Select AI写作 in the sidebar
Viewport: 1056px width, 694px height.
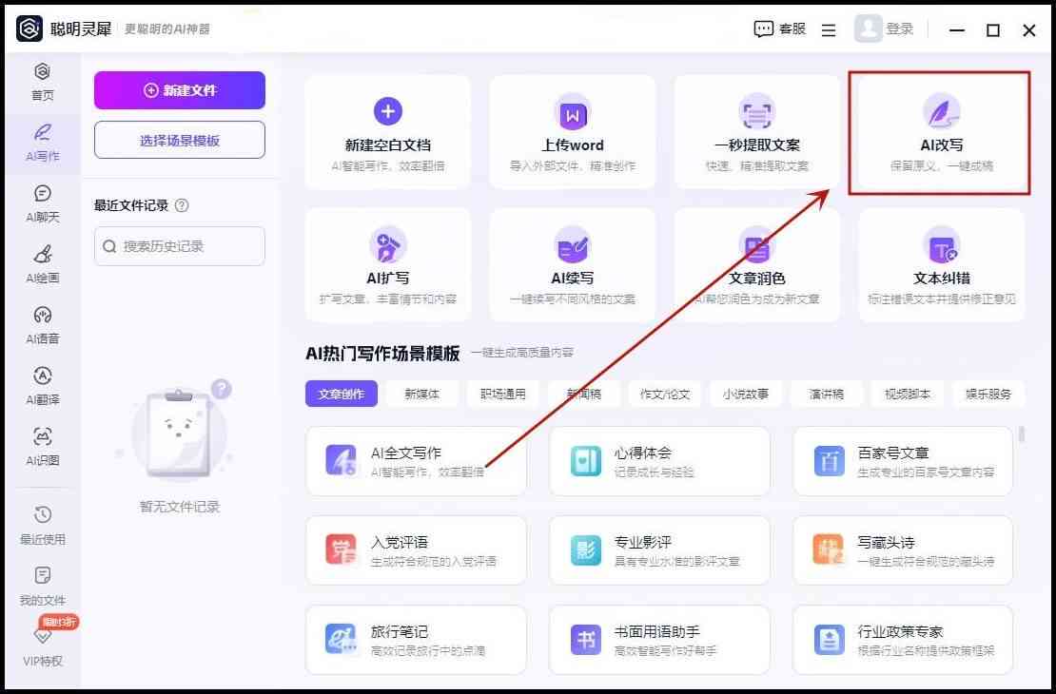pos(43,143)
